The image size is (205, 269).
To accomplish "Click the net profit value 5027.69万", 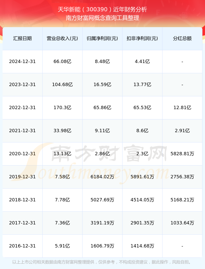I will coord(102,200).
